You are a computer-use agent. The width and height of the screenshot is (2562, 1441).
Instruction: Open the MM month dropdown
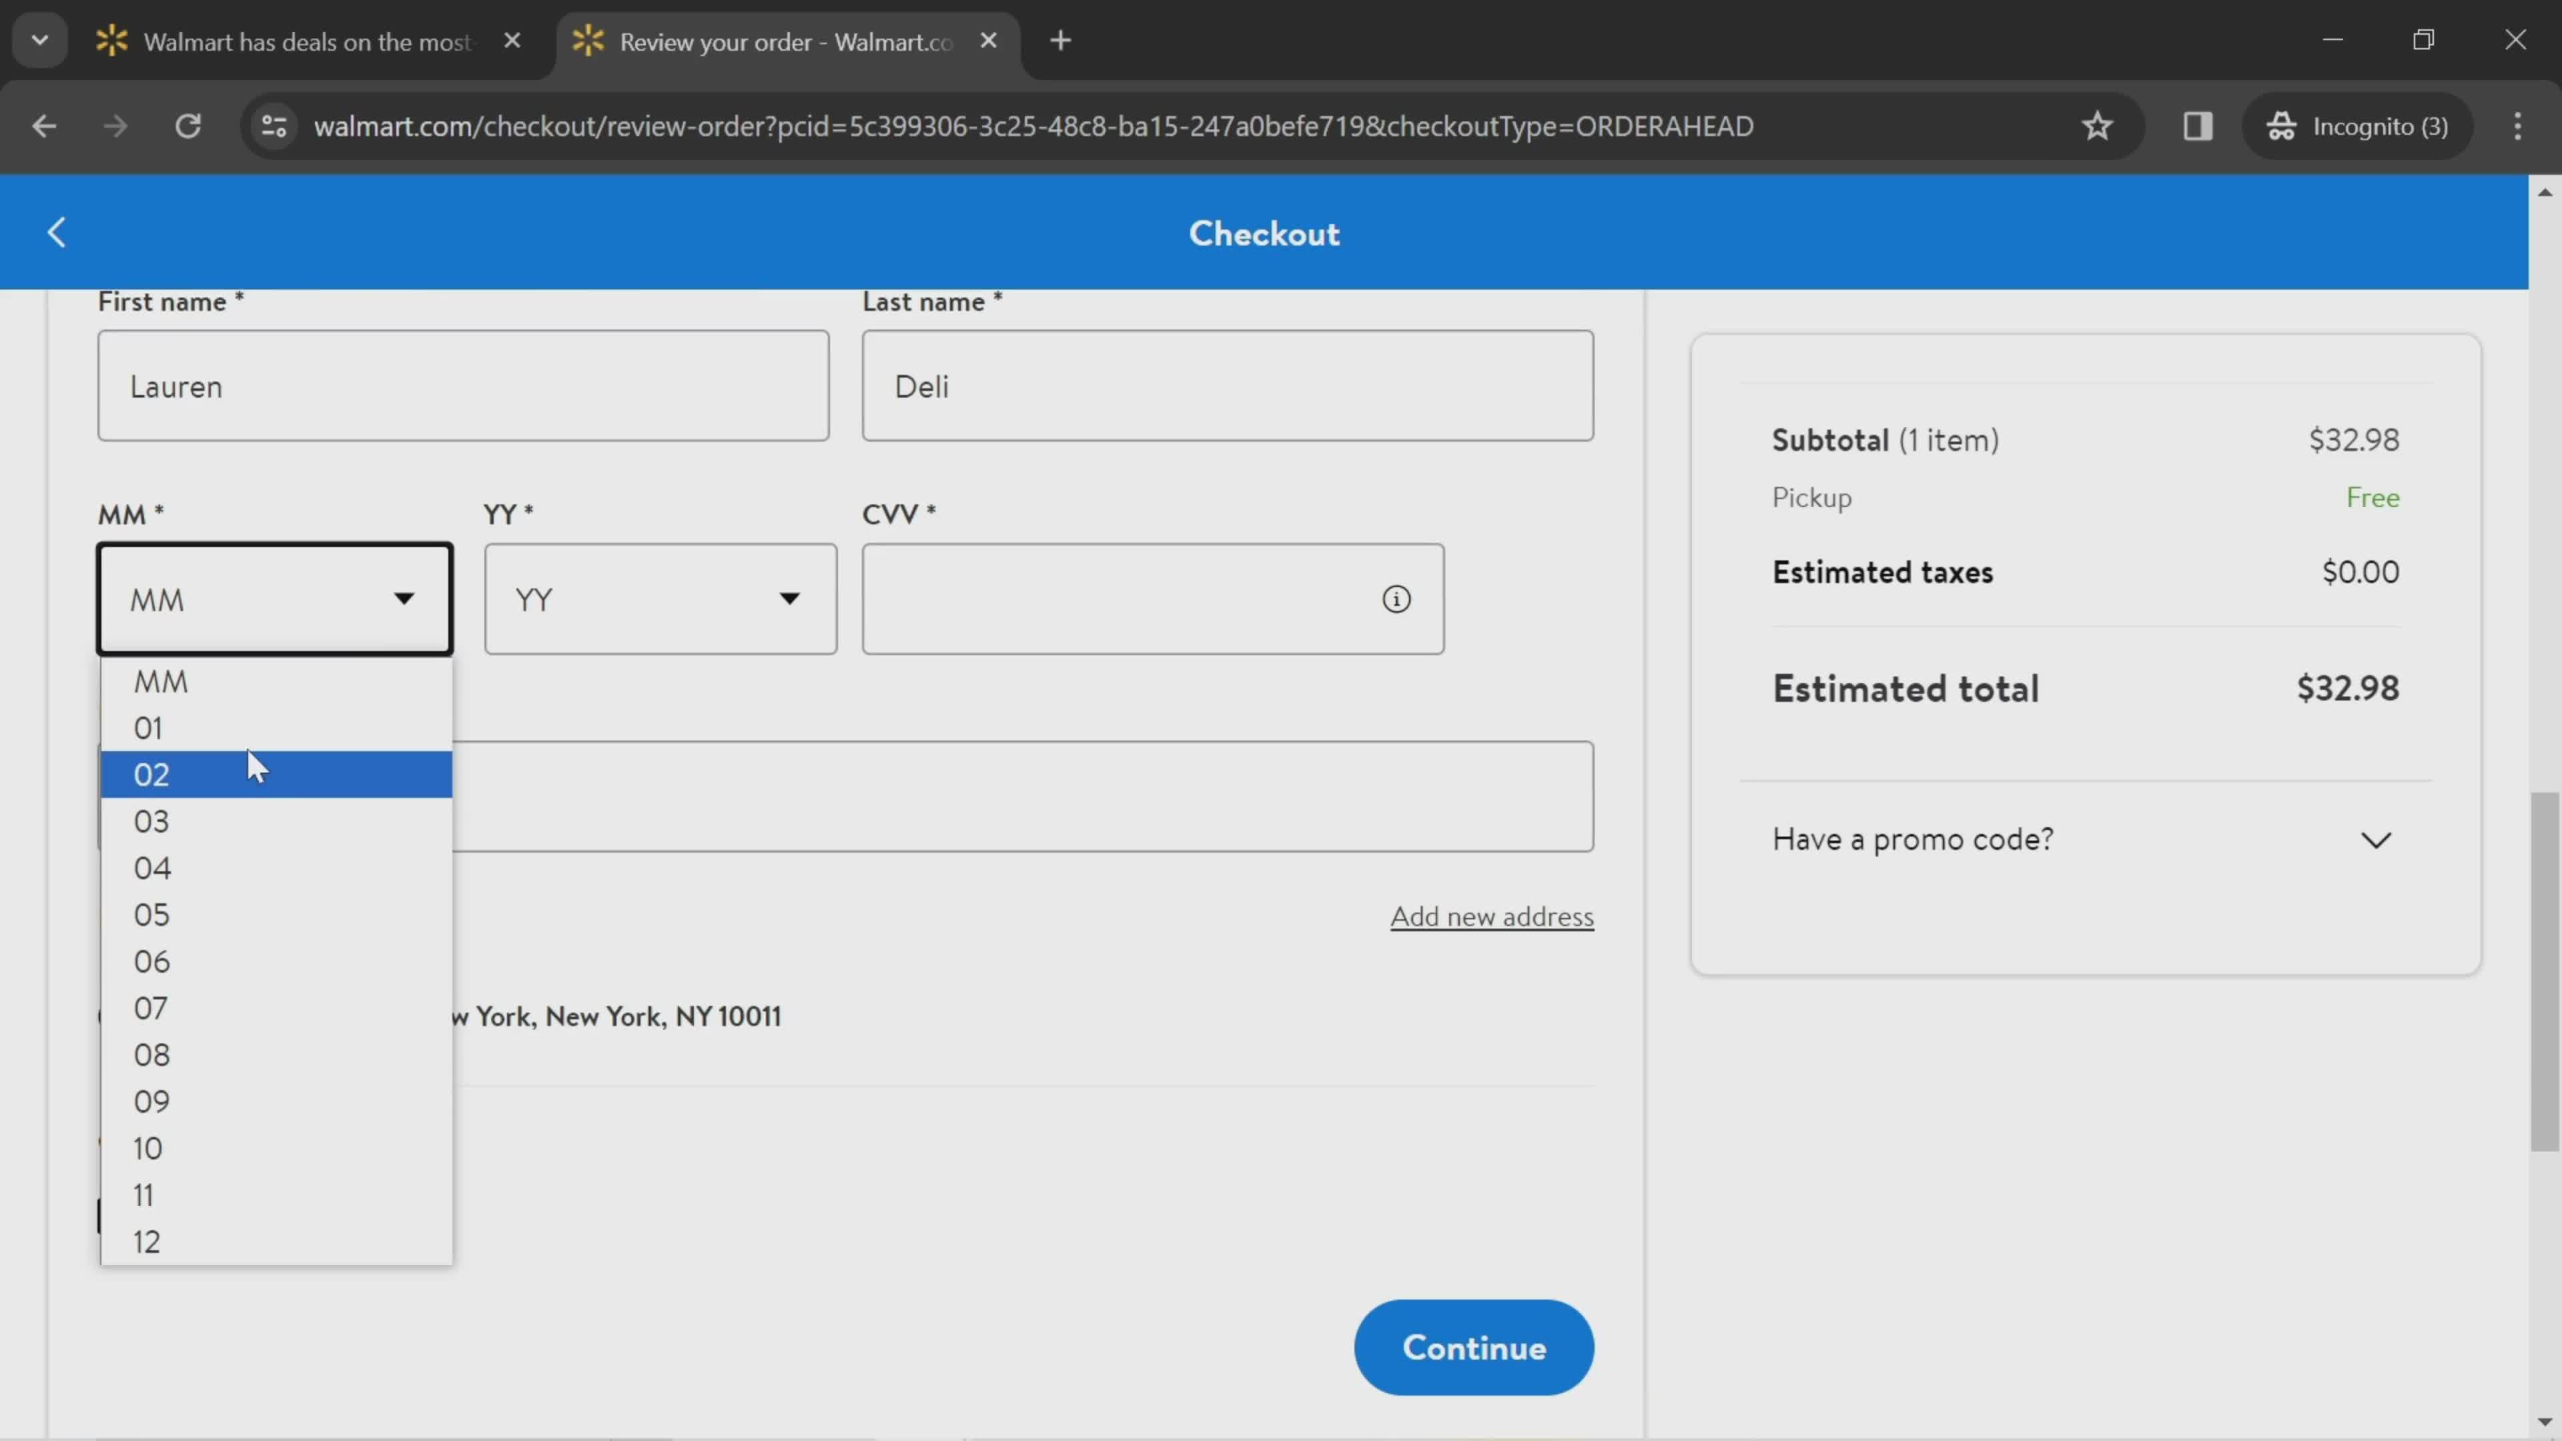point(274,598)
